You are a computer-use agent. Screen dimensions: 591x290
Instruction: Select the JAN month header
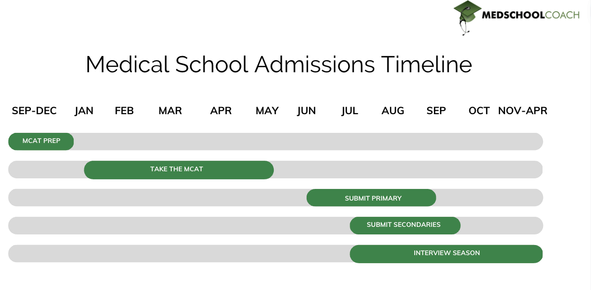pos(84,111)
